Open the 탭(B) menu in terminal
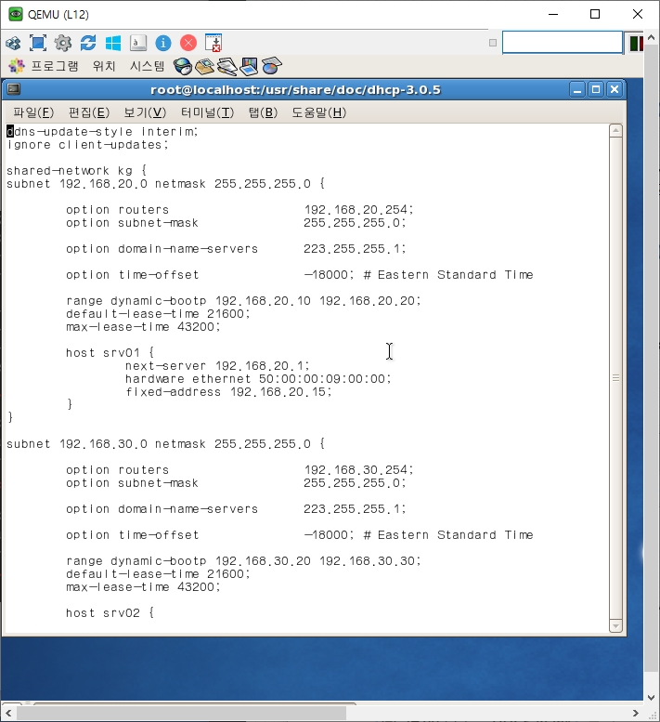Screen dimensions: 660x722 pyautogui.click(x=263, y=112)
